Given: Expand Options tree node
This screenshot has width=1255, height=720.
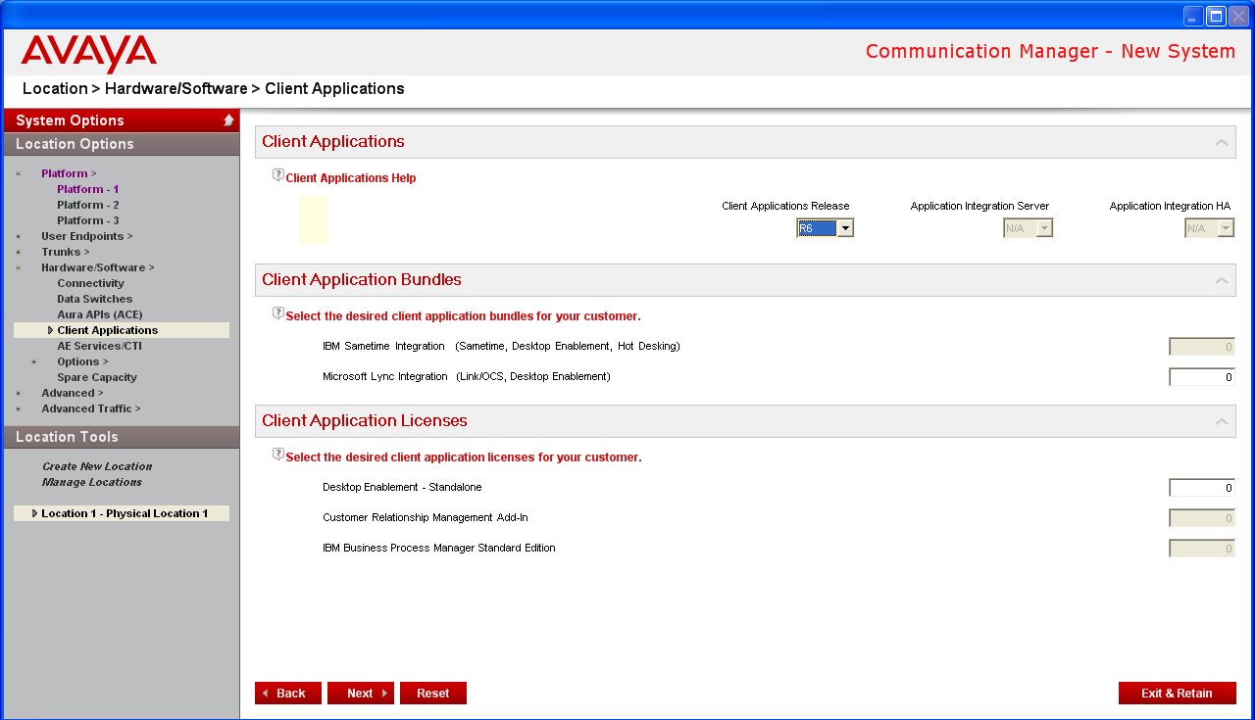Looking at the screenshot, I should [33, 361].
